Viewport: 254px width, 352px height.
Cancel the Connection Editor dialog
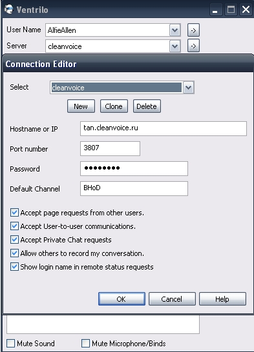pyautogui.click(x=172, y=298)
